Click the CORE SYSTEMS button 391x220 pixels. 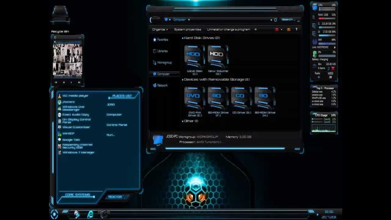click(x=78, y=195)
